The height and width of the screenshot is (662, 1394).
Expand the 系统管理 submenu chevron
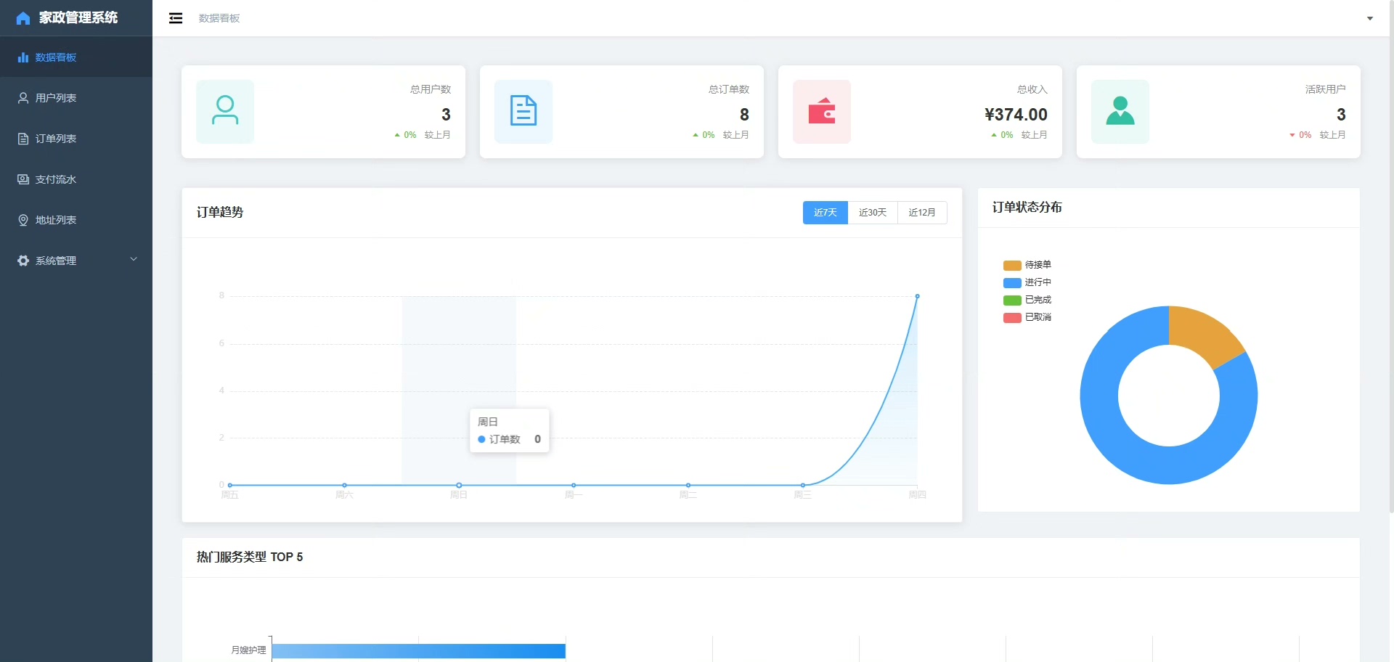(134, 259)
